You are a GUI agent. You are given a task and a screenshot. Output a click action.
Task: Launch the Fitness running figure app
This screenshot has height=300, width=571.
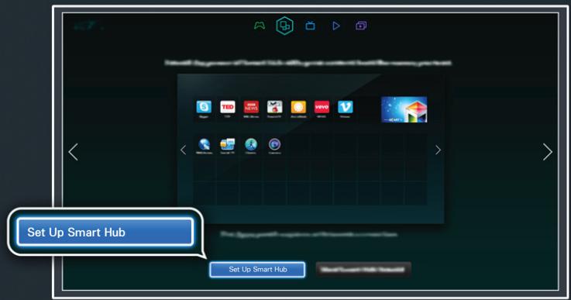tap(251, 144)
